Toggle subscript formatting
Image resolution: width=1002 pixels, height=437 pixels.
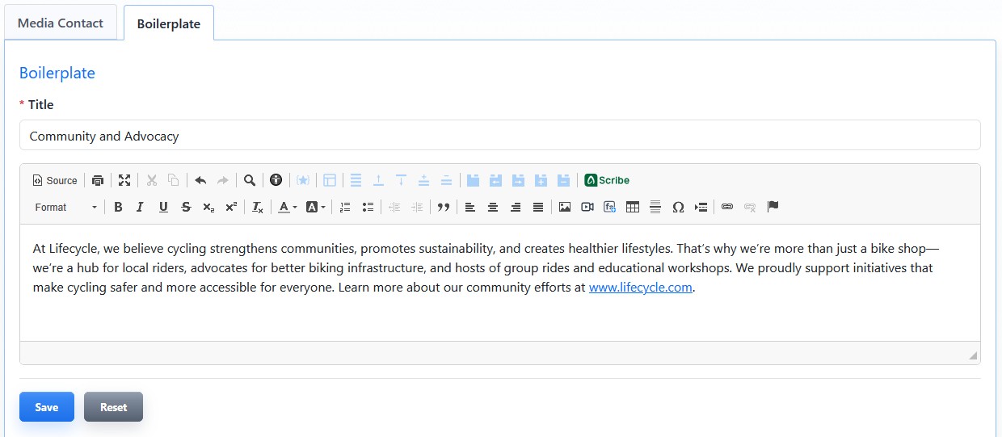click(208, 208)
